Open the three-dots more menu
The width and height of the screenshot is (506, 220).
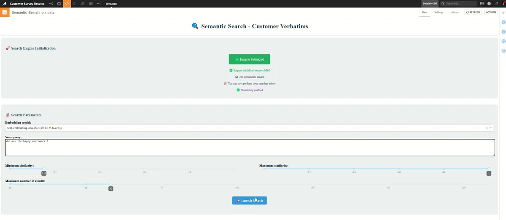pyautogui.click(x=99, y=3)
